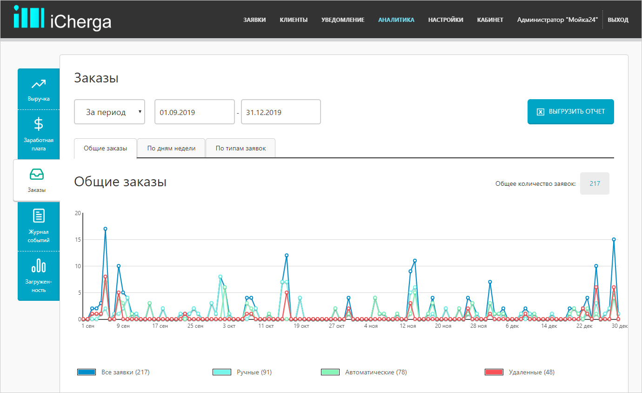642x393 pixels.
Task: Click the Выход logout link
Action: point(618,20)
